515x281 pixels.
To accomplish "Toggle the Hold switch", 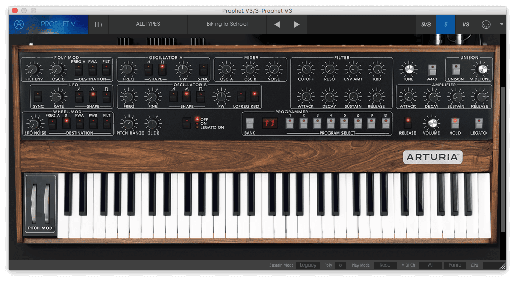I will 455,123.
